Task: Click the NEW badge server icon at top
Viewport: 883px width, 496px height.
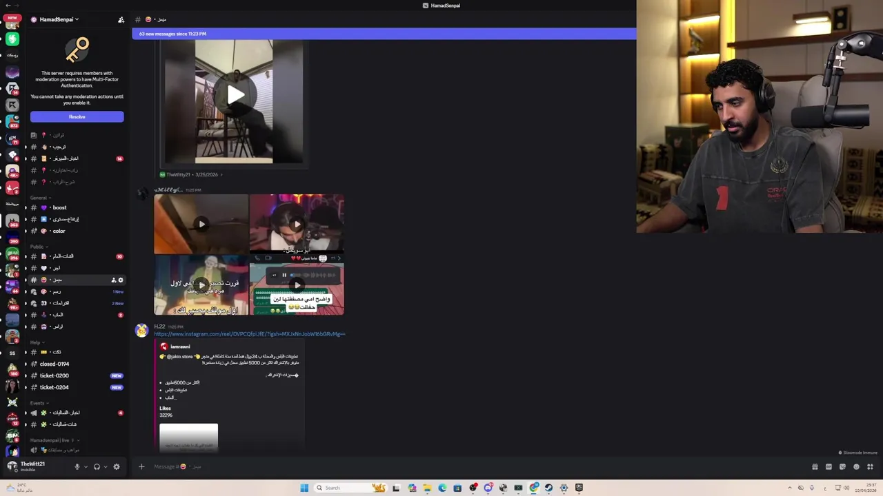Action: click(x=12, y=23)
